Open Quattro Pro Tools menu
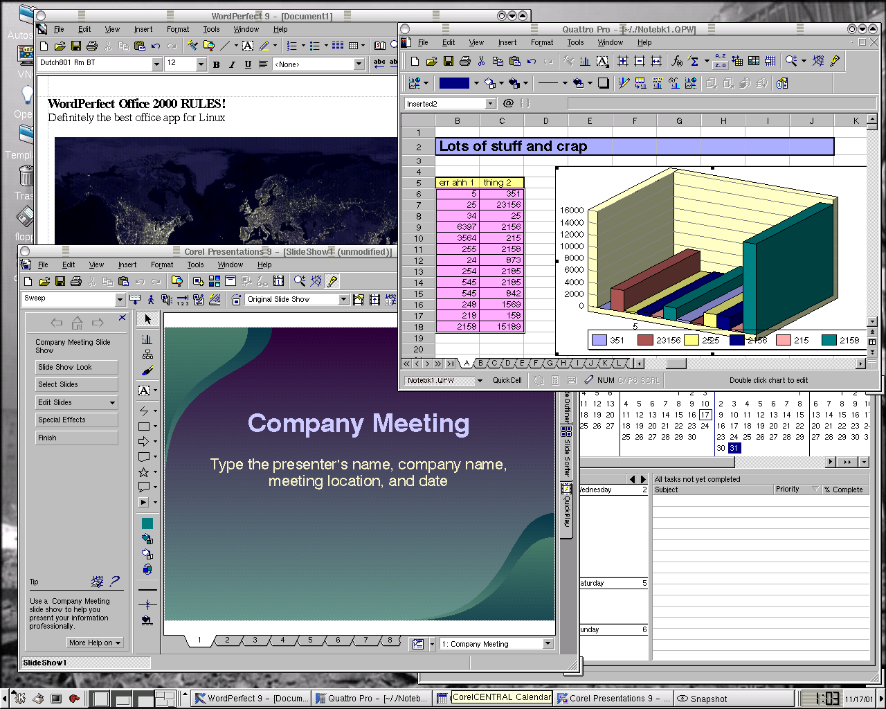Viewport: 886px width, 709px height. click(576, 42)
